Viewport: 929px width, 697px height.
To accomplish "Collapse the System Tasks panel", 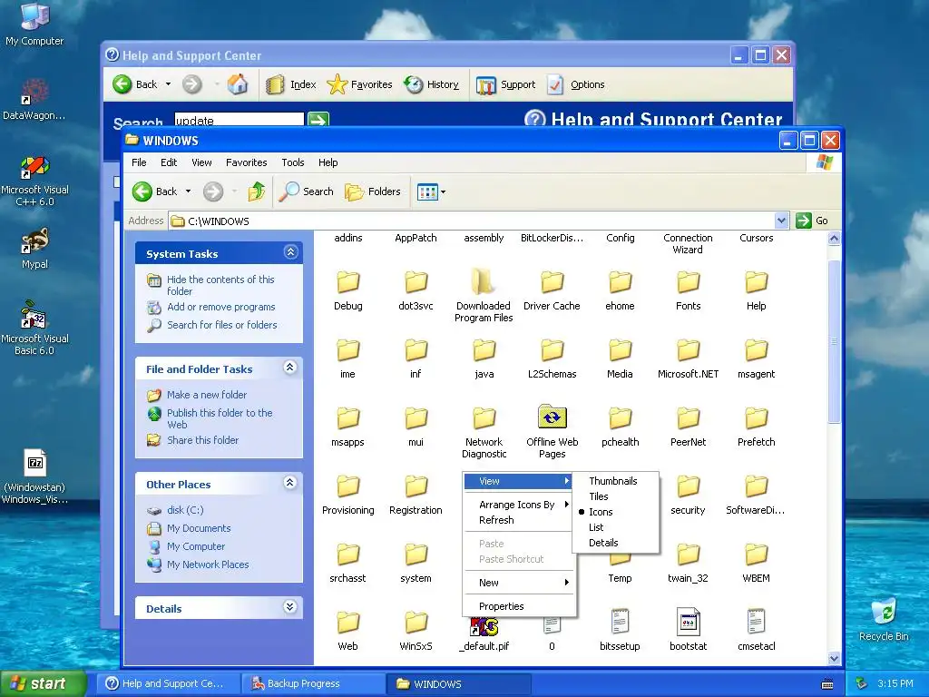I will [x=290, y=252].
